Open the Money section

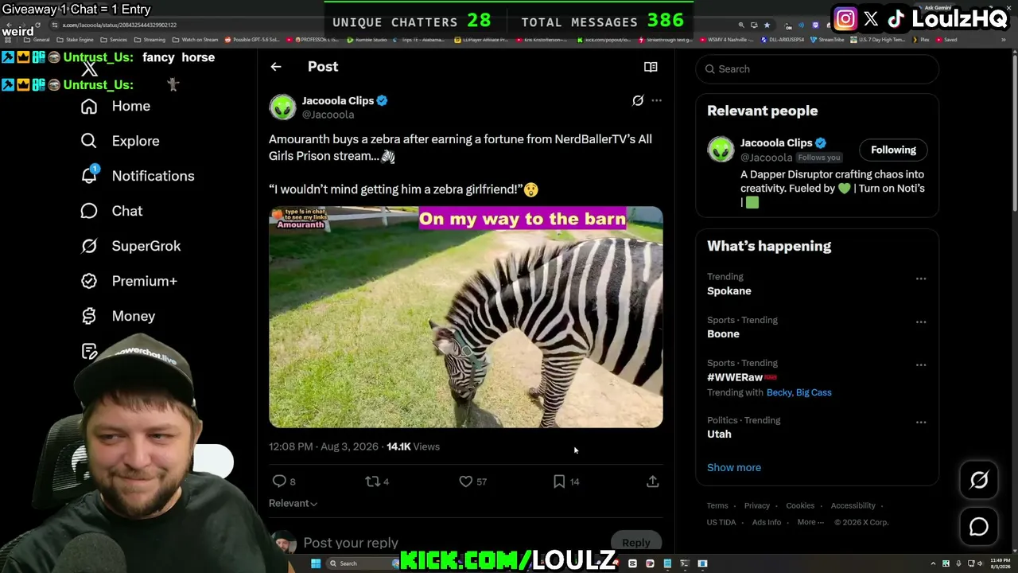point(118,316)
